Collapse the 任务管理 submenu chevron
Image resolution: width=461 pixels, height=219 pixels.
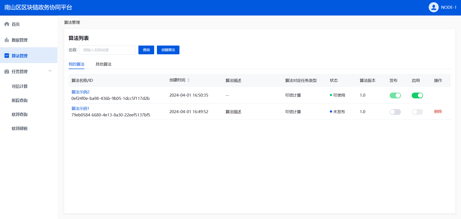[x=50, y=71]
